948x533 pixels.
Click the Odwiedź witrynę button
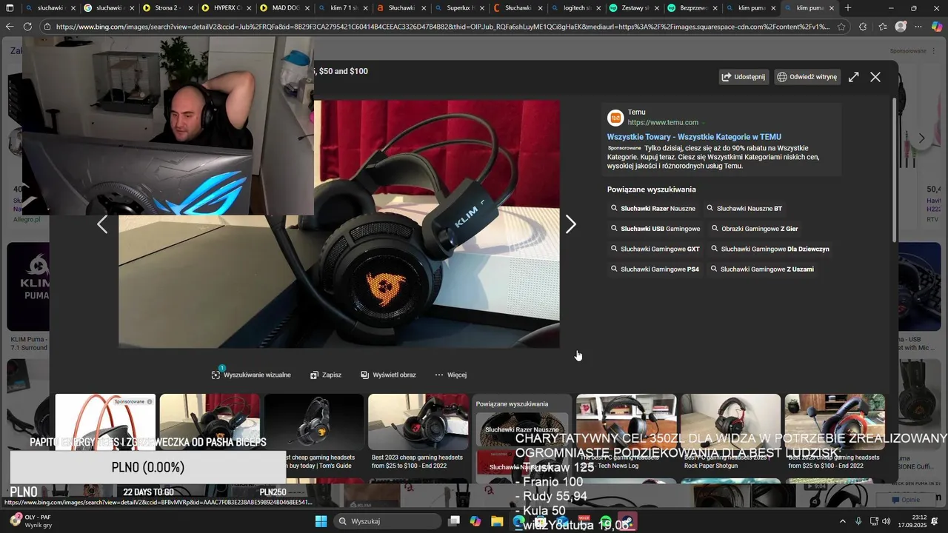807,77
